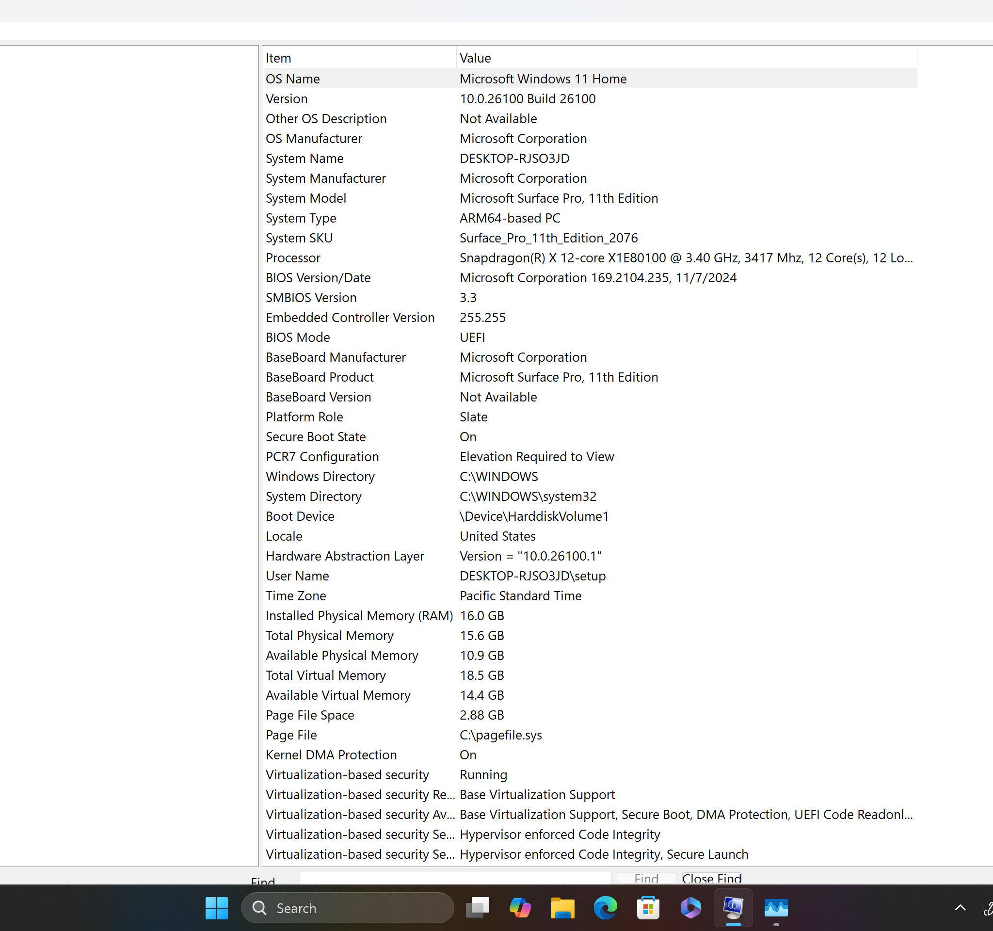Open Task View
Image resolution: width=993 pixels, height=931 pixels.
[x=478, y=908]
